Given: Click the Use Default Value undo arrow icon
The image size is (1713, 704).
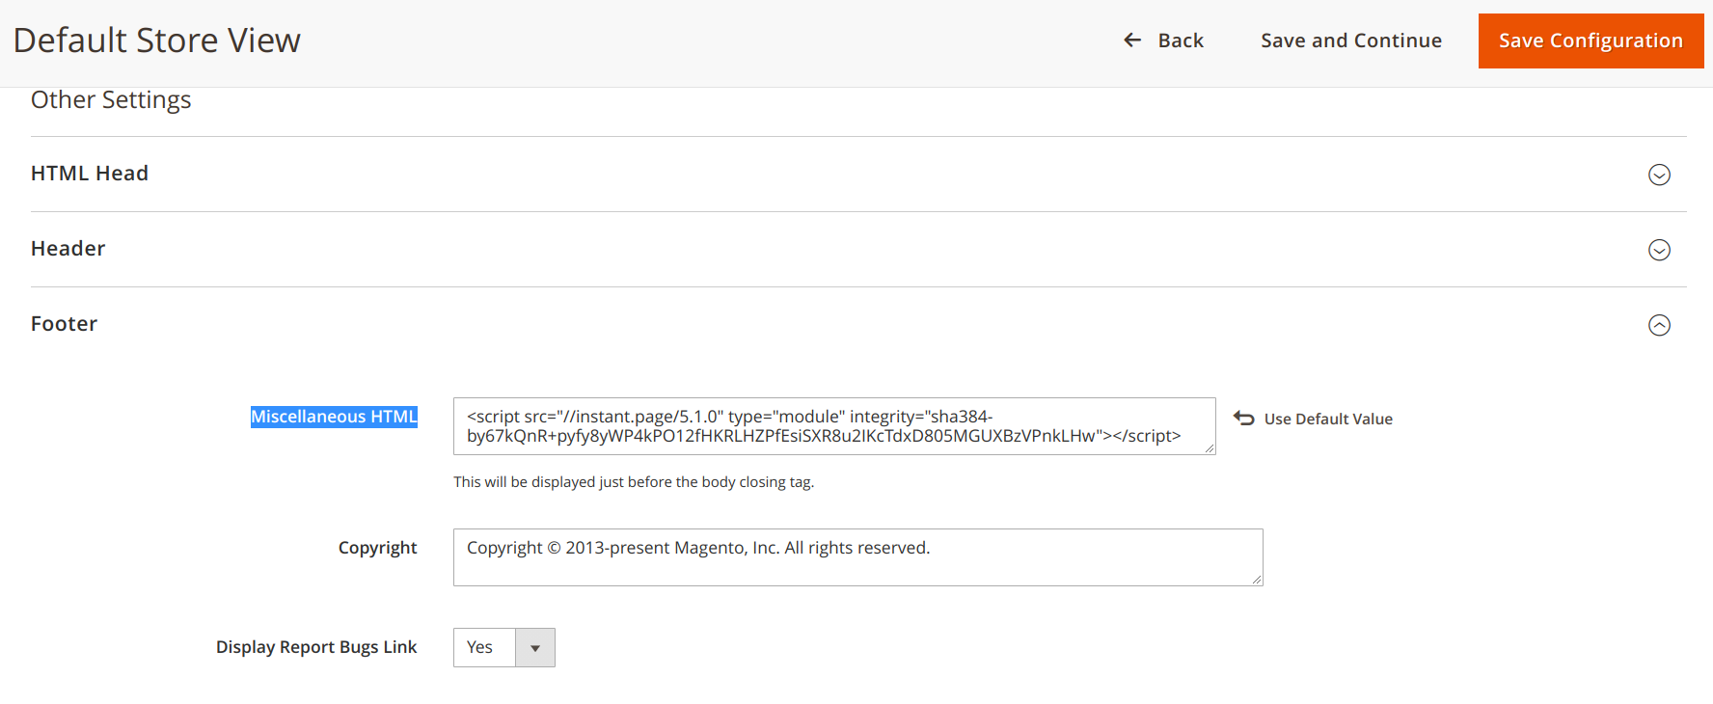Looking at the screenshot, I should click(x=1244, y=419).
